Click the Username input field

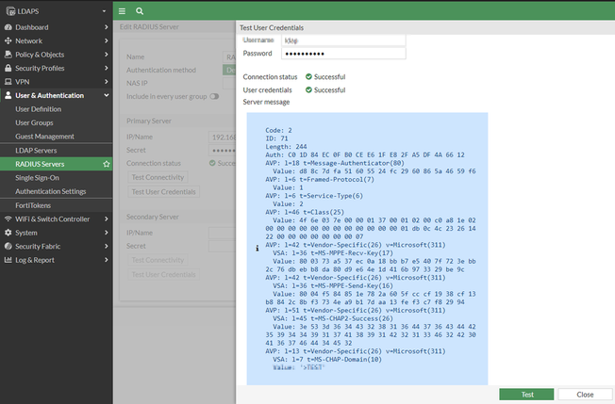[343, 40]
